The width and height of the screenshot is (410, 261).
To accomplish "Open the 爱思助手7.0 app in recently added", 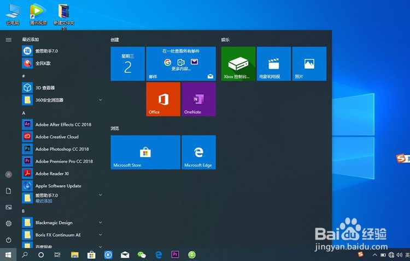I will (x=62, y=51).
